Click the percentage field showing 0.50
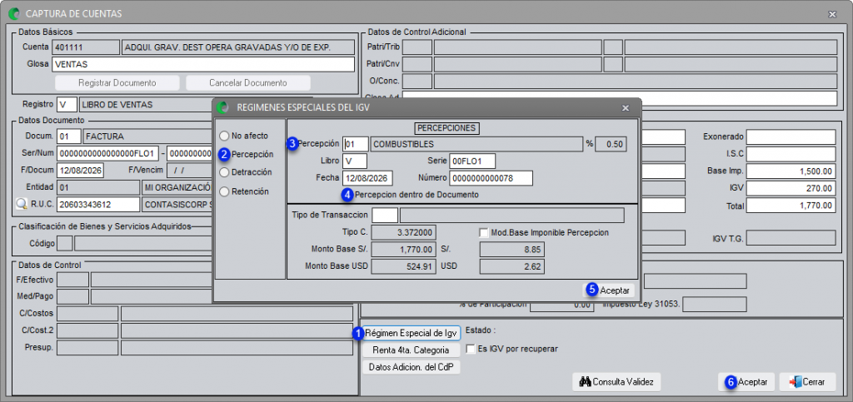Image resolution: width=853 pixels, height=402 pixels. pyautogui.click(x=611, y=144)
